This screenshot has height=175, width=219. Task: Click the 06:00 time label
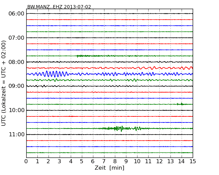(x=17, y=14)
